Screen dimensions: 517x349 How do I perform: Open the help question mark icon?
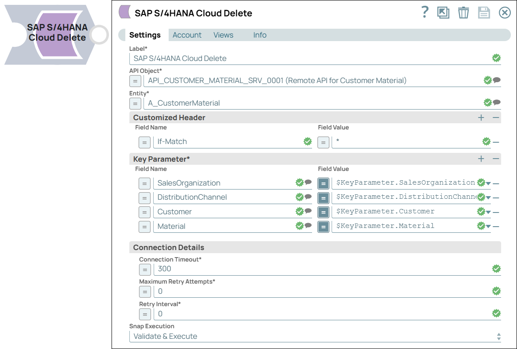[425, 12]
